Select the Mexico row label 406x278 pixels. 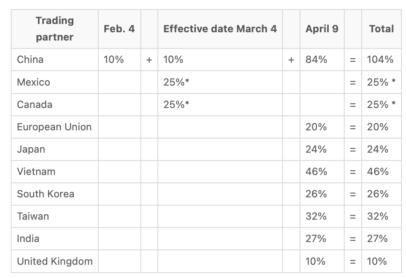34,82
